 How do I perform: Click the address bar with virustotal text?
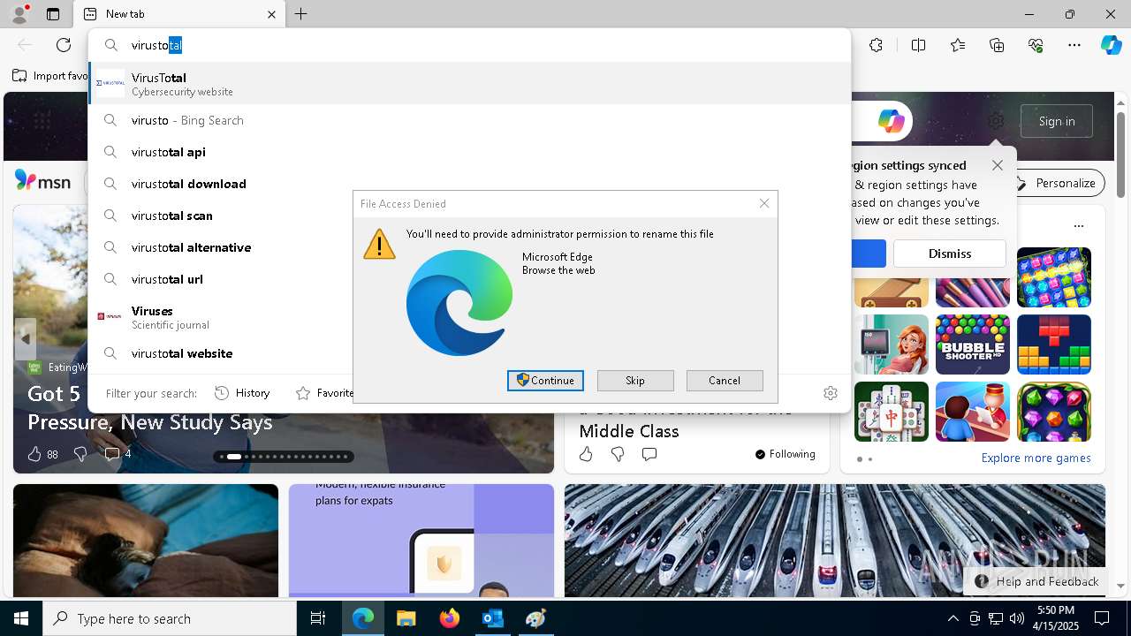click(469, 45)
